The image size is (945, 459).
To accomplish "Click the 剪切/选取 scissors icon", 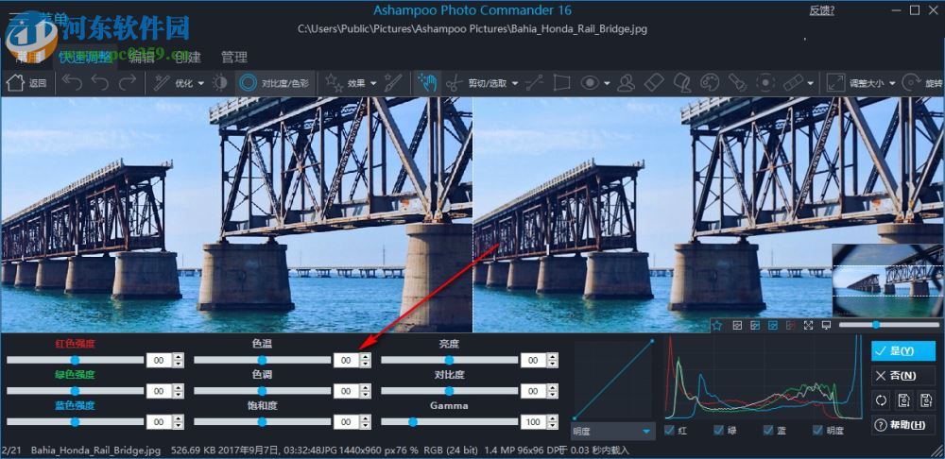I will 455,83.
